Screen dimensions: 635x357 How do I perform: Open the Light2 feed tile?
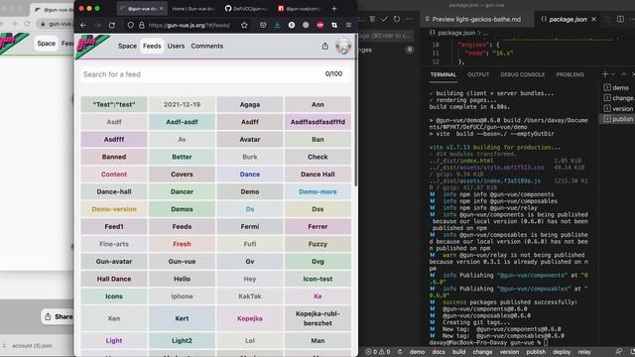(x=182, y=341)
